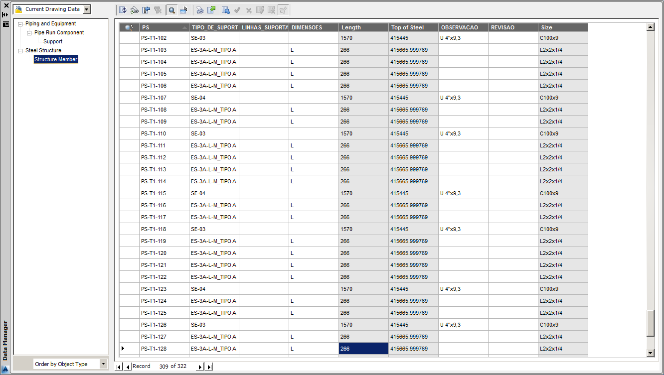Image resolution: width=664 pixels, height=375 pixels.
Task: Click the row pointer beside PS-T1-128
Action: pos(129,349)
